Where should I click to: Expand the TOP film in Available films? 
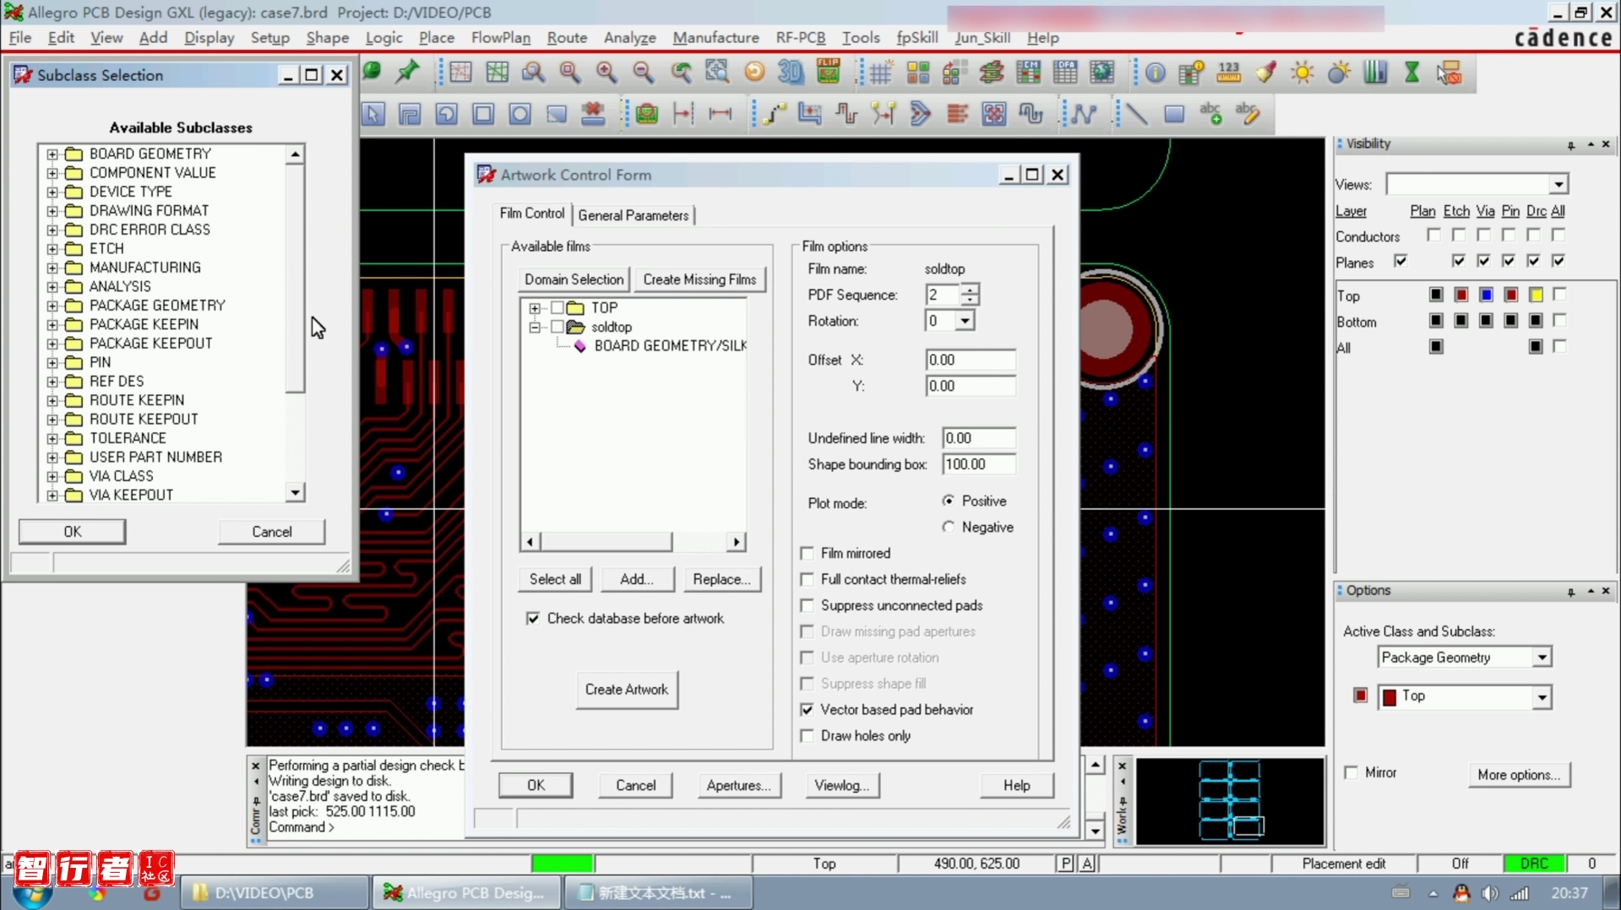click(535, 308)
